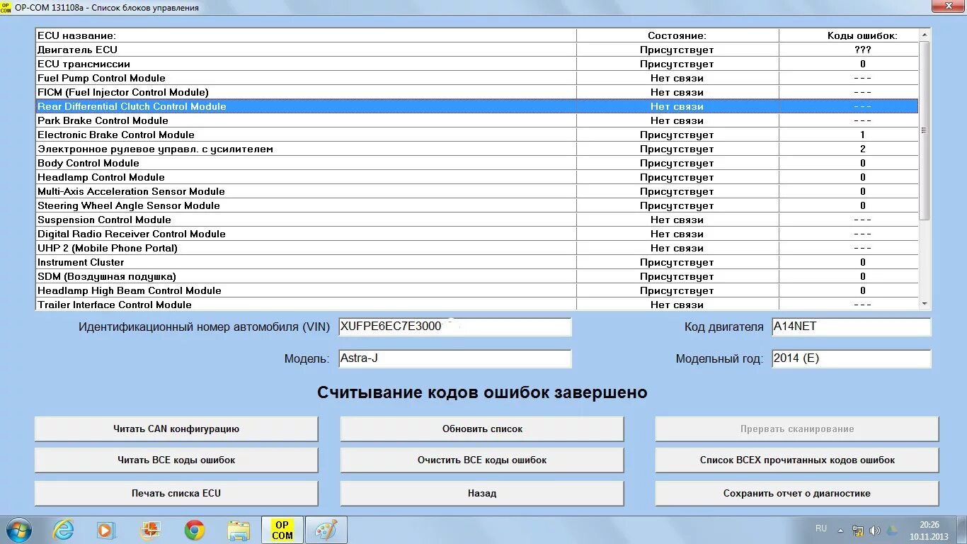Viewport: 967px width, 544px height.
Task: Select 'Электронное рулевое управл. с усилителем' row
Action: [477, 149]
